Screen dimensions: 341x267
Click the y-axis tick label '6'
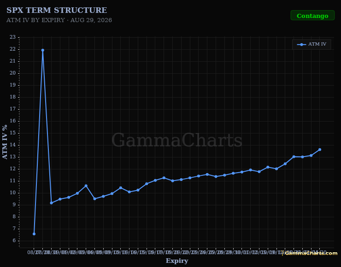(14, 241)
